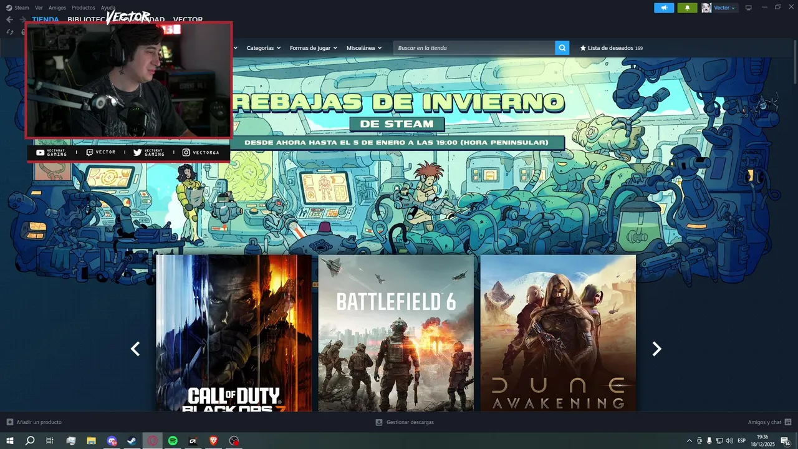Image resolution: width=798 pixels, height=449 pixels.
Task: Open the Call of Duty Black Ops 7 capsule
Action: pos(234,333)
